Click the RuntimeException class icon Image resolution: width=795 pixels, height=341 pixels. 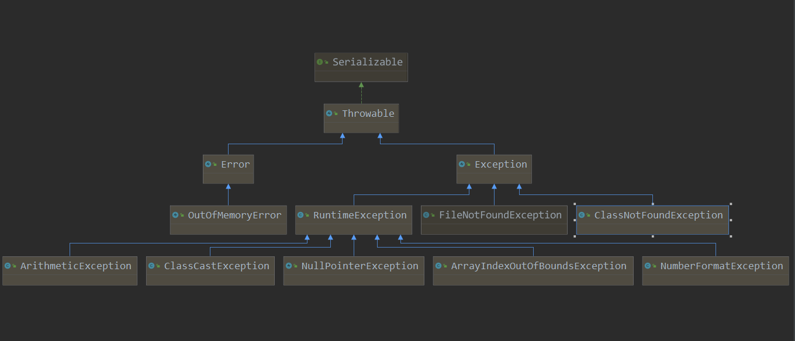pyautogui.click(x=300, y=215)
